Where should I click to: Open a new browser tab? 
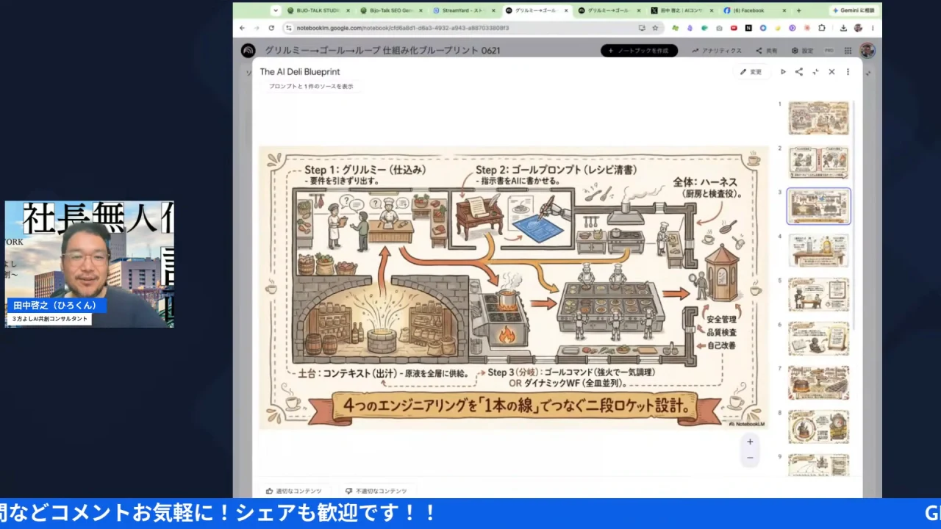coord(799,10)
